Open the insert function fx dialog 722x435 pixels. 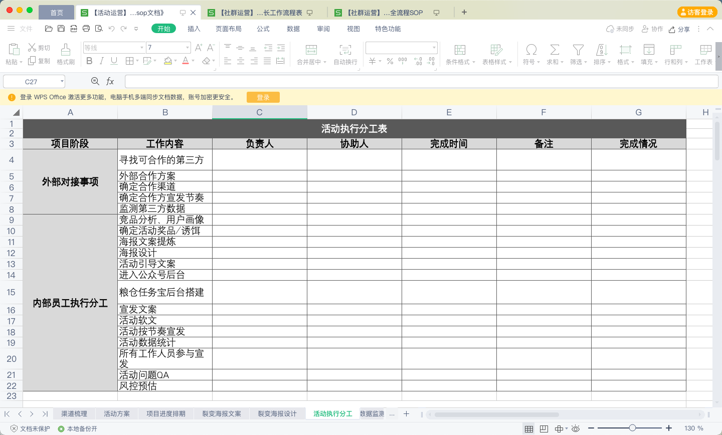click(110, 81)
